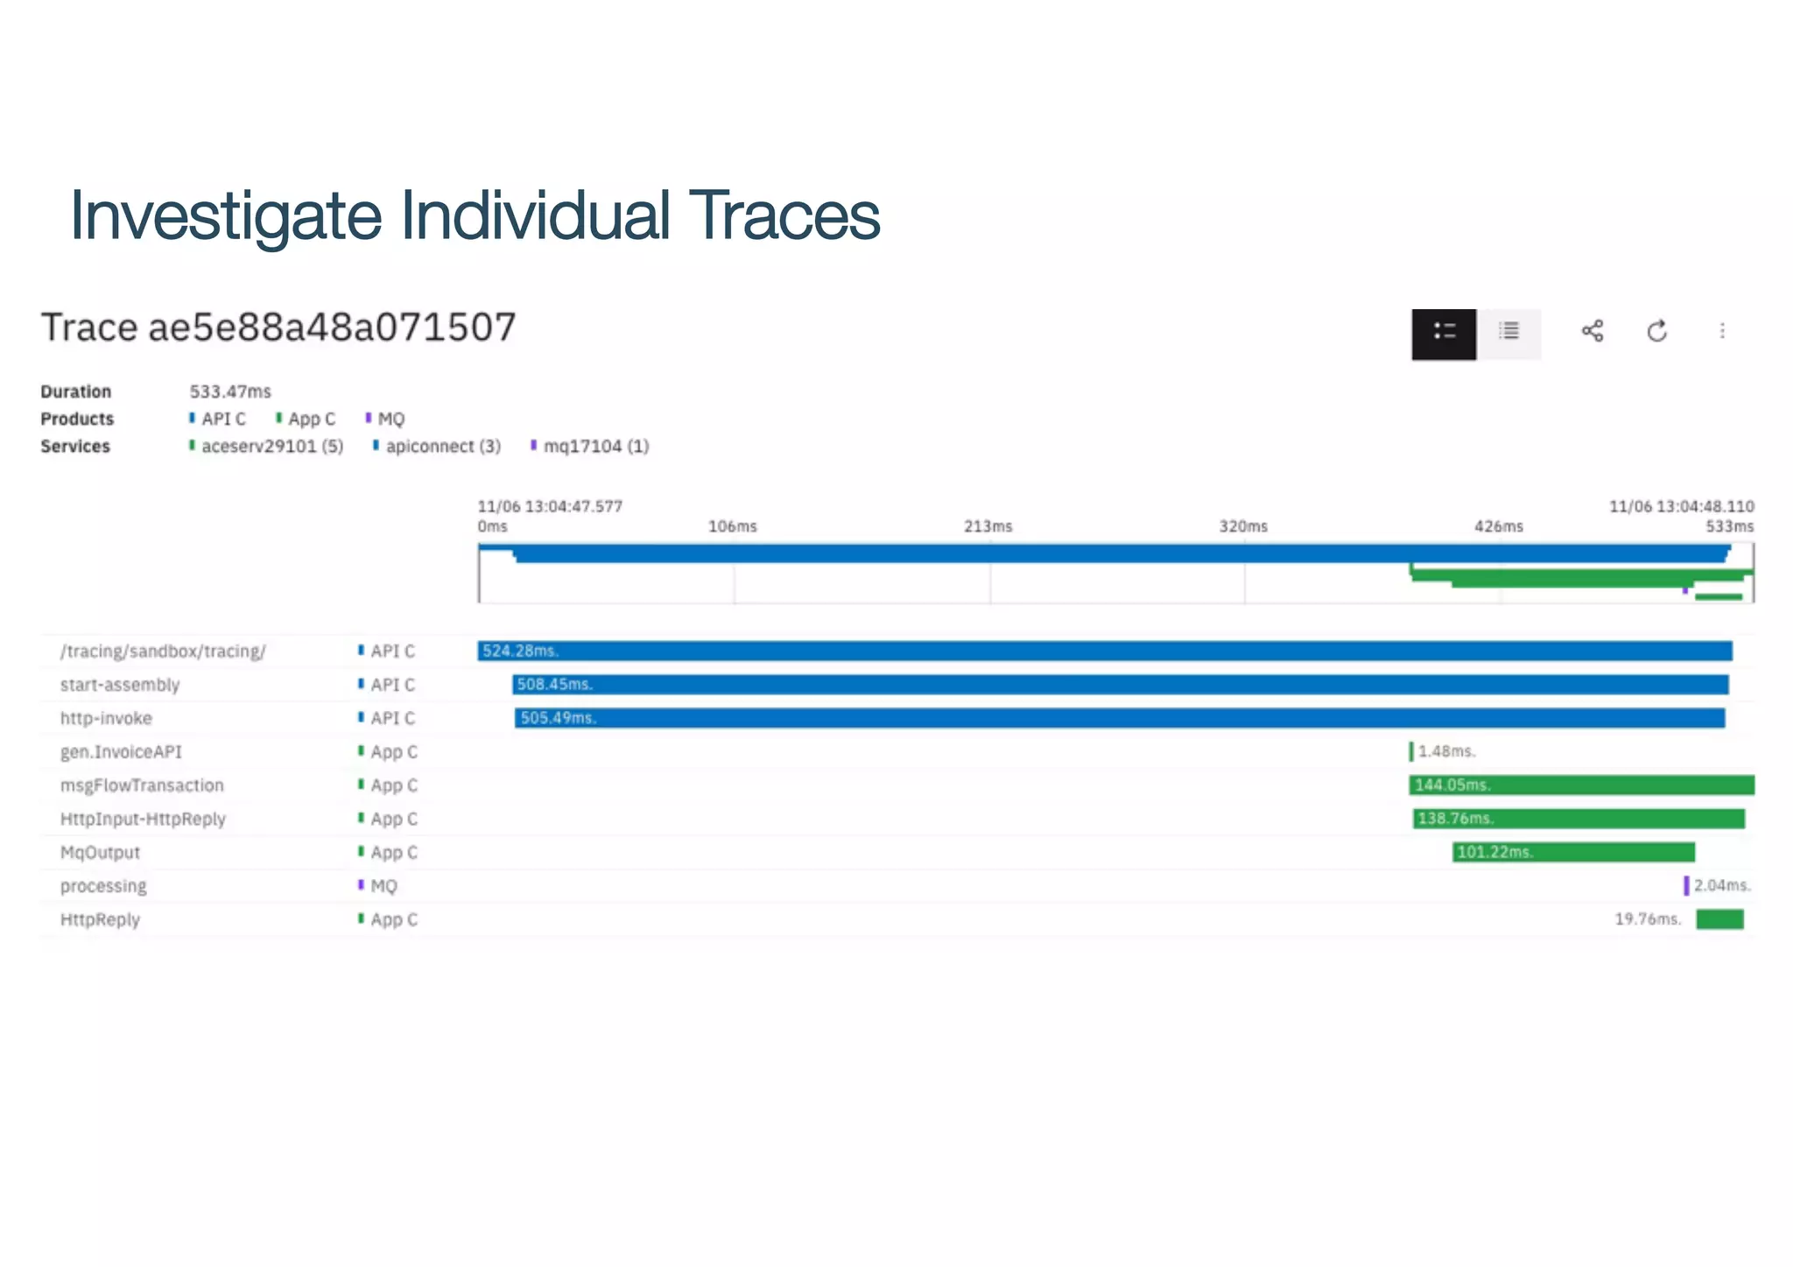Click the 505.49ms span bar

[1120, 718]
